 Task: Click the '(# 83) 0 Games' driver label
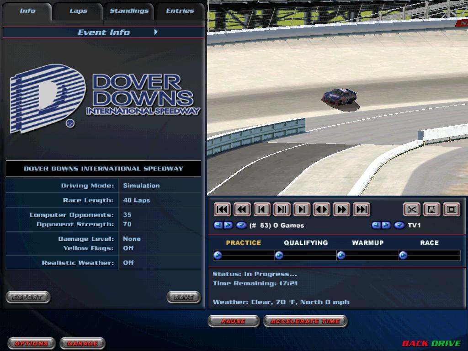pos(277,225)
